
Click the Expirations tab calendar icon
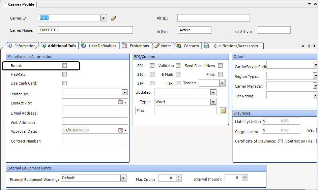pyautogui.click(x=124, y=46)
